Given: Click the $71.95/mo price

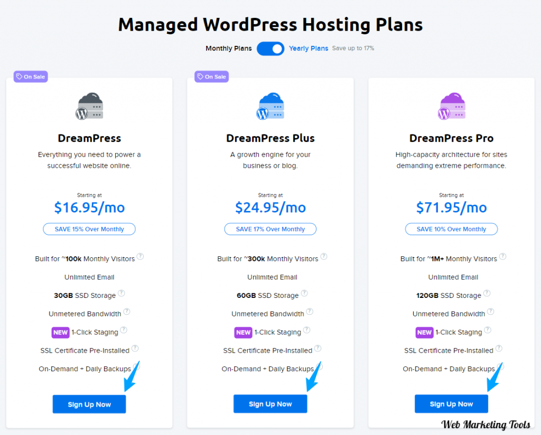Looking at the screenshot, I should (451, 208).
